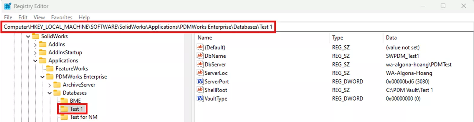
Task: Click the C:\PDM Vault\Test 1 data cell
Action: coord(409,90)
